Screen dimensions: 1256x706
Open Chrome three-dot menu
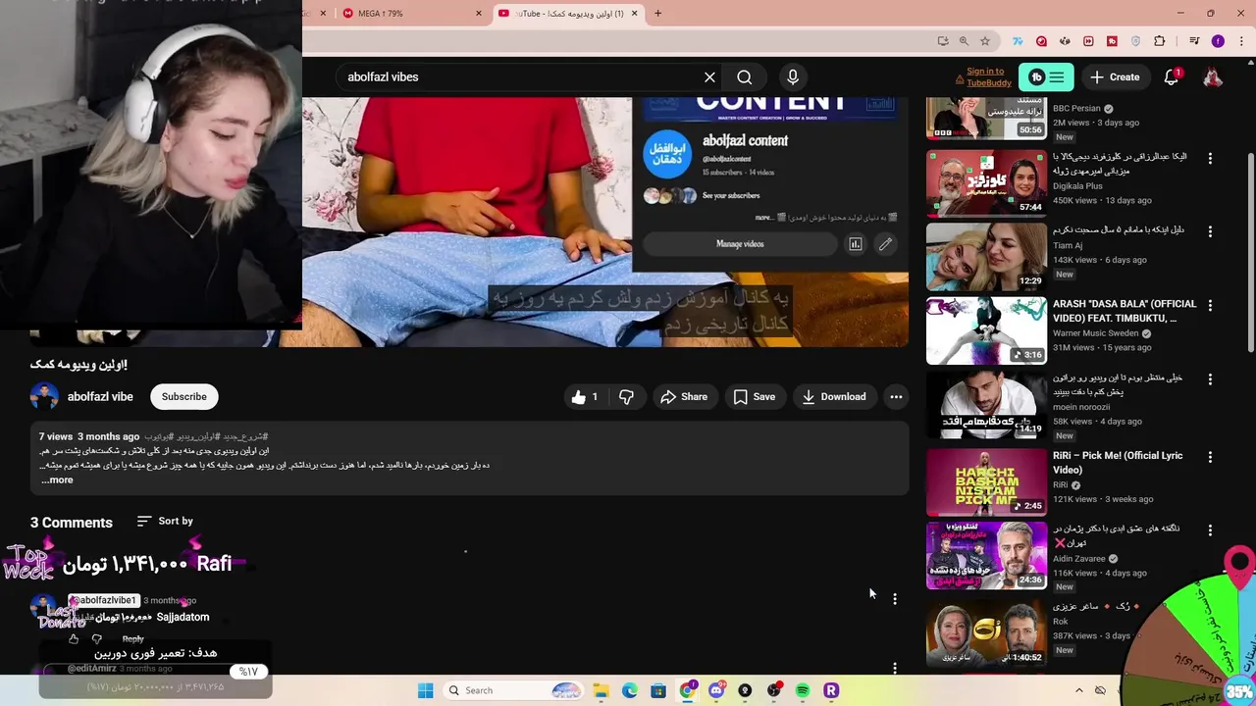[1239, 41]
